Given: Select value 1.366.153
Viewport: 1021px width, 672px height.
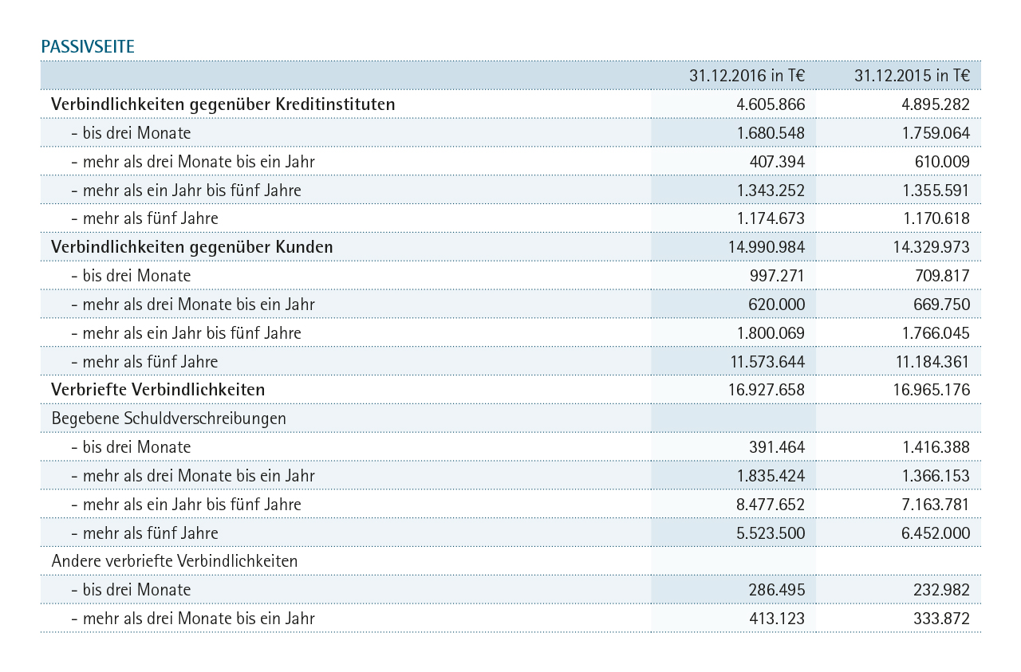Looking at the screenshot, I should tap(936, 476).
